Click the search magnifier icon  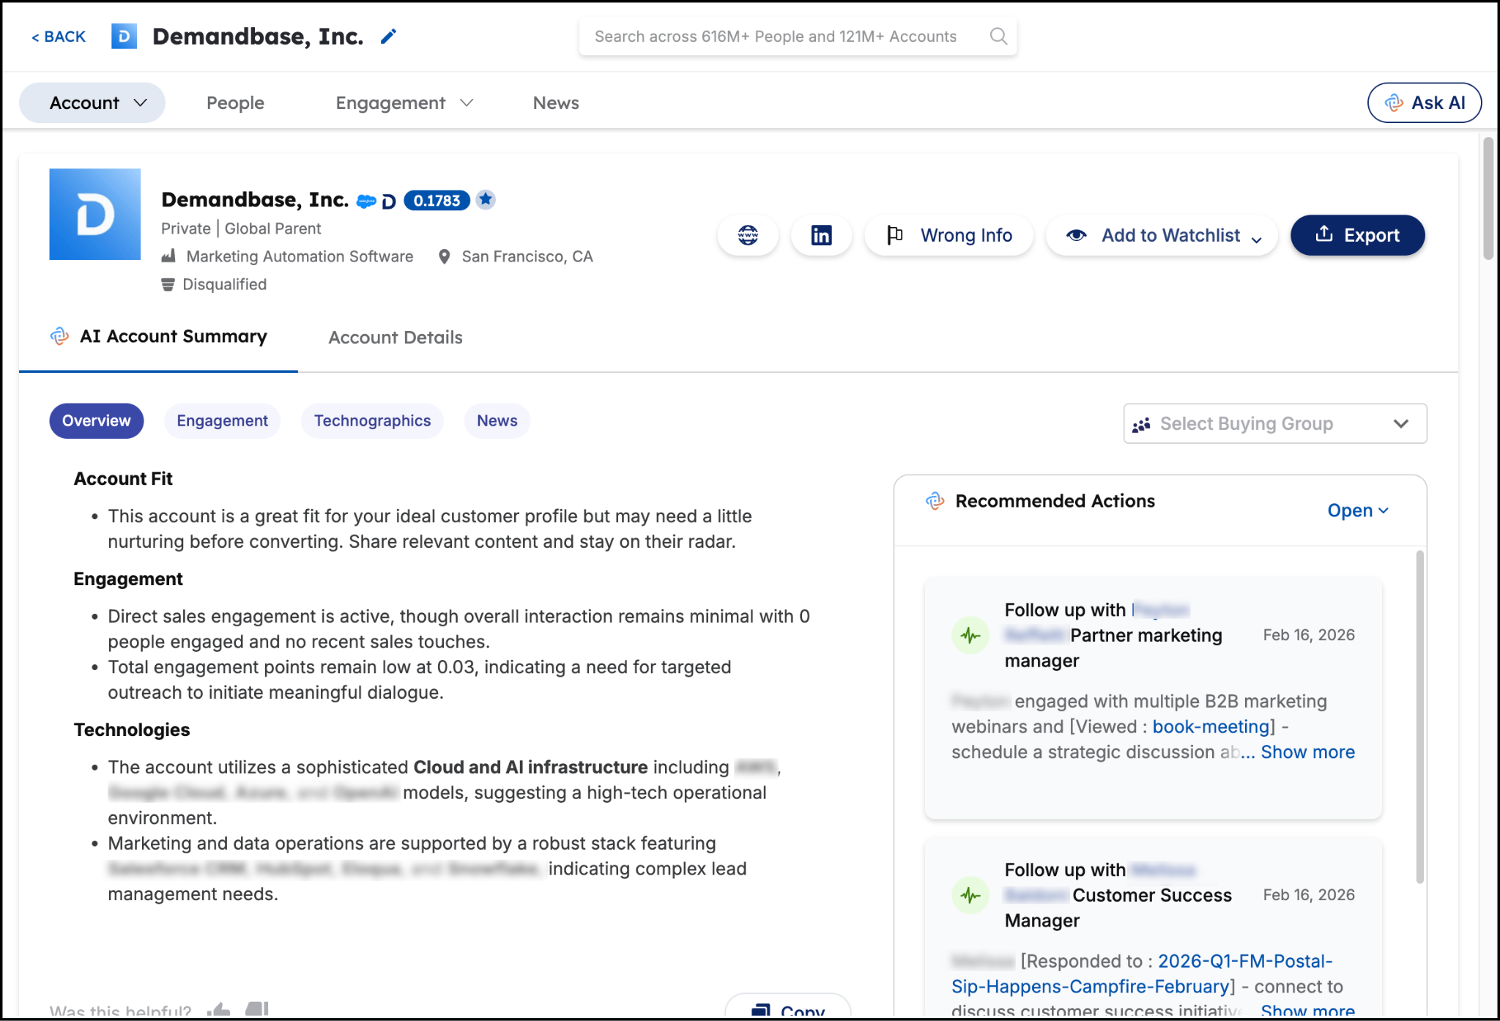998,36
